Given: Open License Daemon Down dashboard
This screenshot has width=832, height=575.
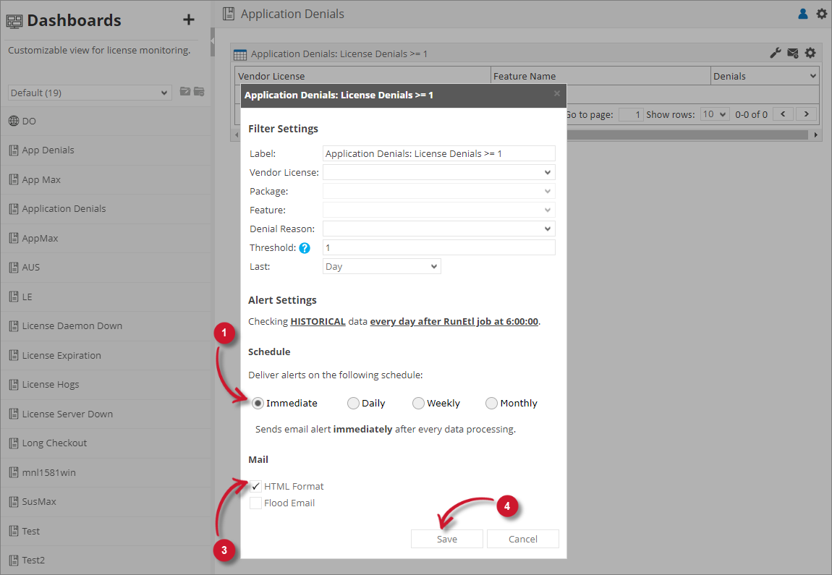Looking at the screenshot, I should [106, 326].
